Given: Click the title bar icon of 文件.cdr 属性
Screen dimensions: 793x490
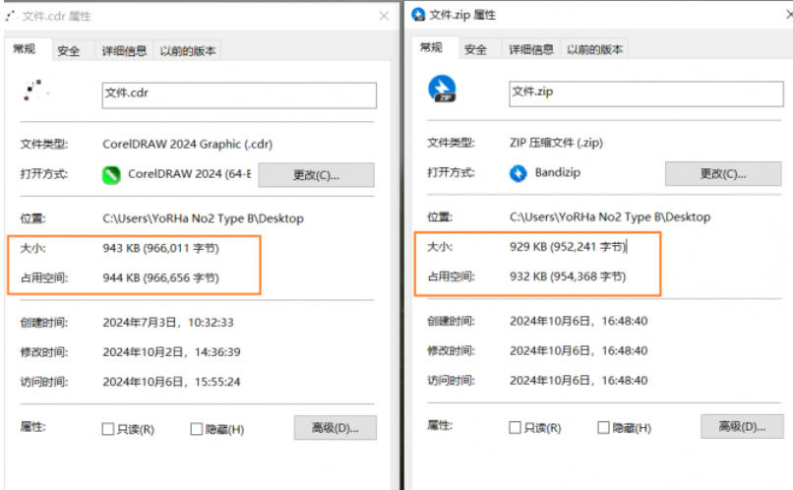Looking at the screenshot, I should pos(11,16).
